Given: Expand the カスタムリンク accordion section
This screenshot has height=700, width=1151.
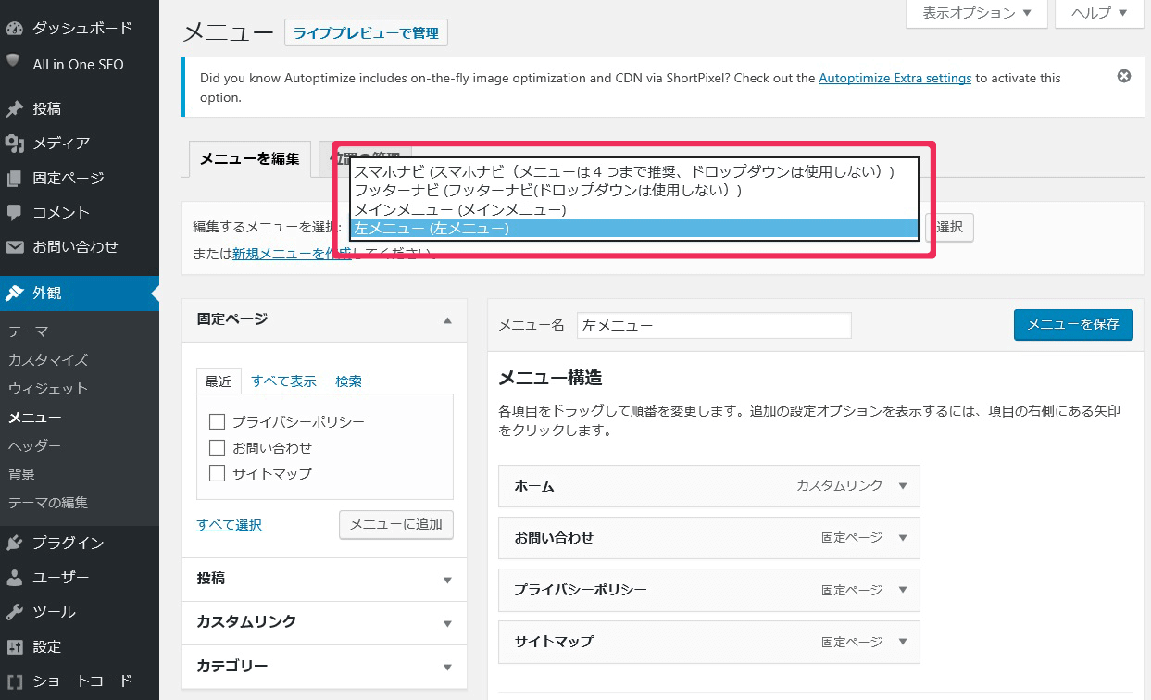Looking at the screenshot, I should 447,623.
